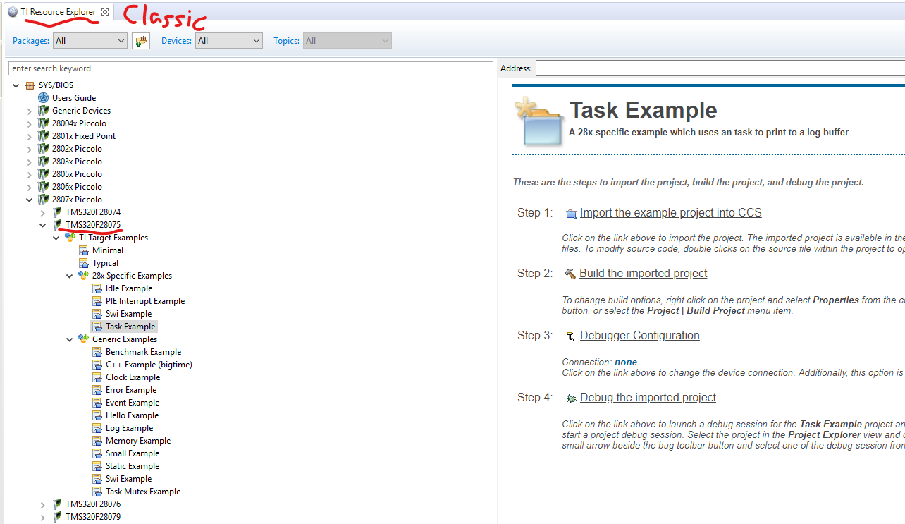
Task: Select the Memory Example item
Action: pos(138,441)
